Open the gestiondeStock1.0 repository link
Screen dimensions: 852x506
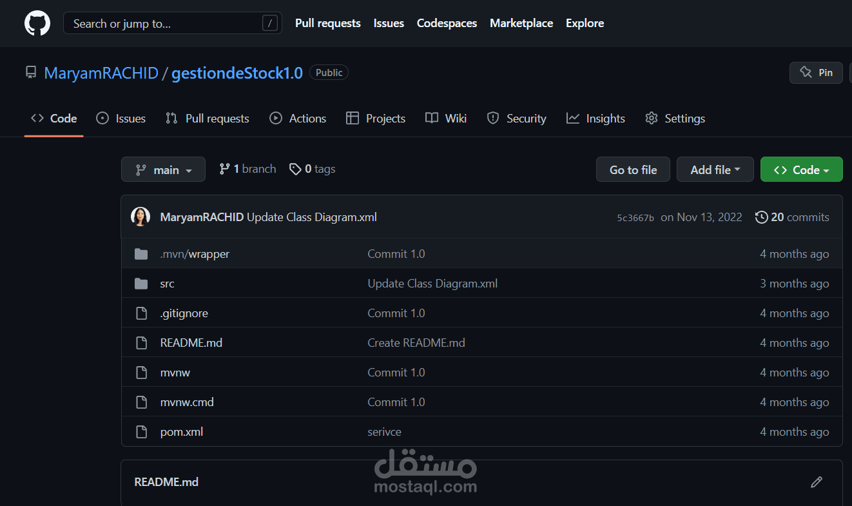pyautogui.click(x=237, y=73)
